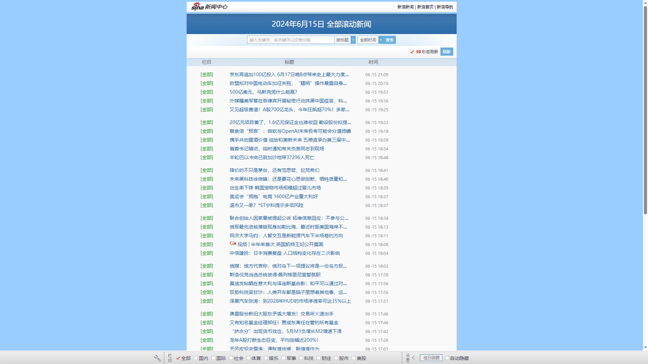The image size is (648, 364).
Task: Open the 全部时间 time range dropdown
Action: click(x=370, y=40)
